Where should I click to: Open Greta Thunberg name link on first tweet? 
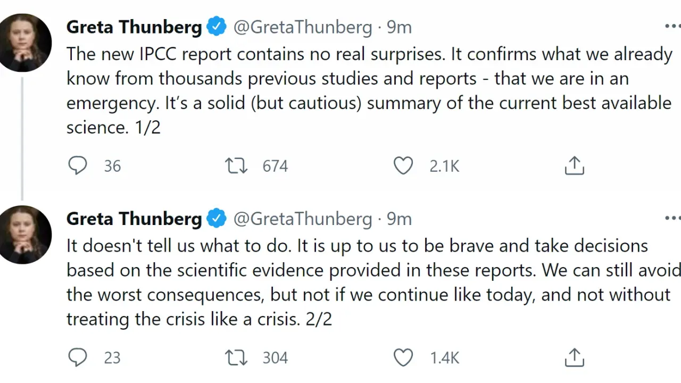pyautogui.click(x=134, y=27)
